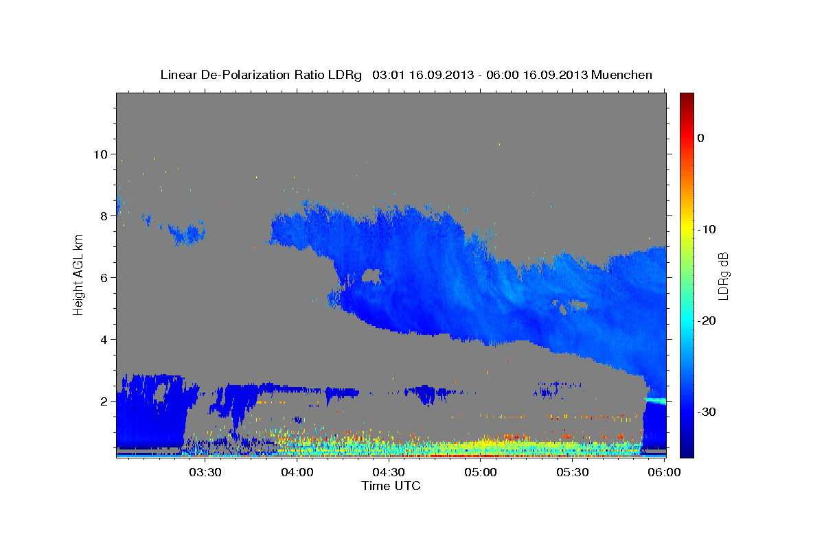Click the "Height AGL km" y-axis label
The height and width of the screenshot is (549, 824).
[79, 274]
